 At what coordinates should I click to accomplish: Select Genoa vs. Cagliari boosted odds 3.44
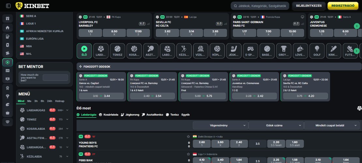point(101,96)
